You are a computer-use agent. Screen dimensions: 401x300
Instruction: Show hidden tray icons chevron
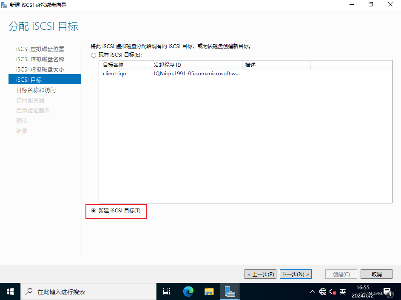[312, 291]
